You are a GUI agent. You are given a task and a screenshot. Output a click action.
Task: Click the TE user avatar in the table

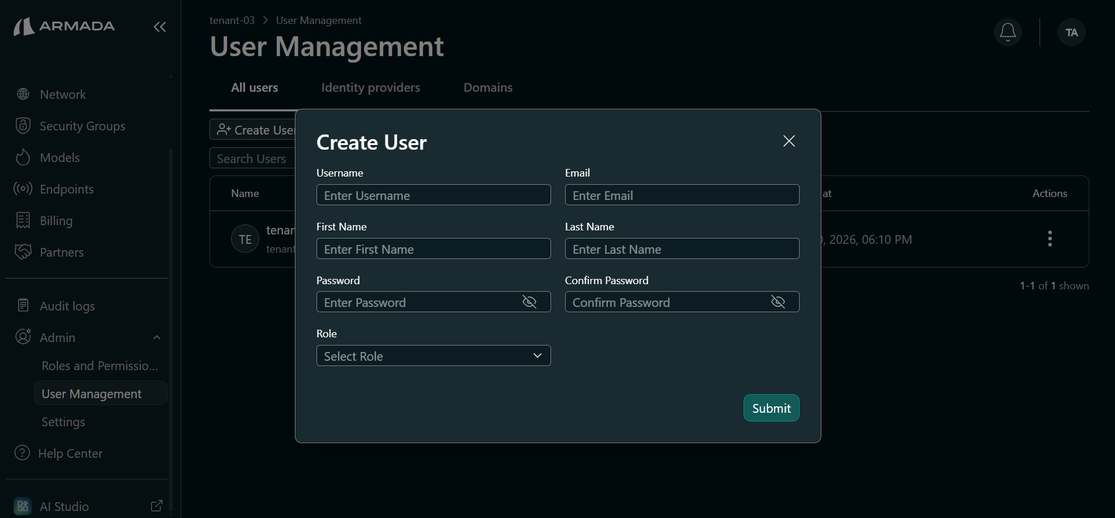click(x=245, y=239)
